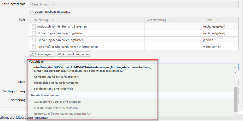This screenshot has height=121, width=243.
Task: Click the suggestion list scrollbar thumb
Action: point(236,99)
